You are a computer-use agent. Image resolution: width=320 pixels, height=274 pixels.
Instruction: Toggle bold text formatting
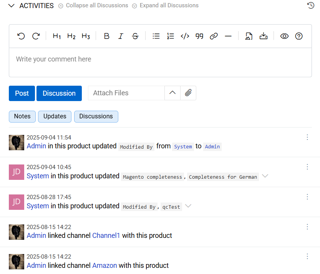107,36
